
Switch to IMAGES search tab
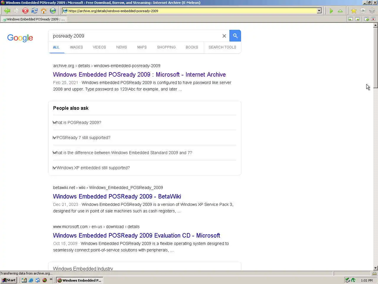76,47
